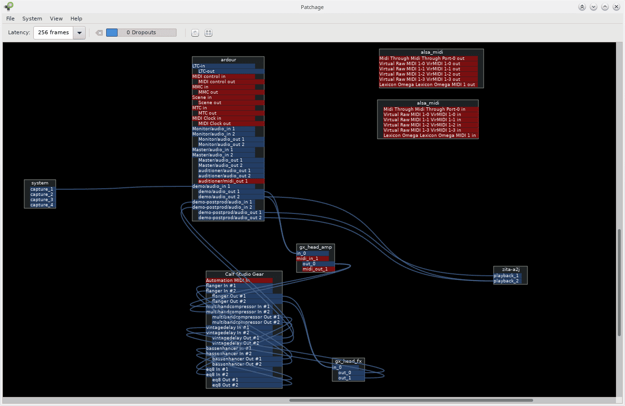Click the 256 frames latency field
This screenshot has height=406, width=625.
pyautogui.click(x=53, y=33)
